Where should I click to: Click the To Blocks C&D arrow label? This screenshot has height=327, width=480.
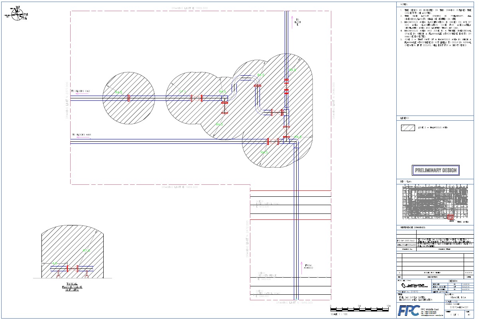click(81, 91)
